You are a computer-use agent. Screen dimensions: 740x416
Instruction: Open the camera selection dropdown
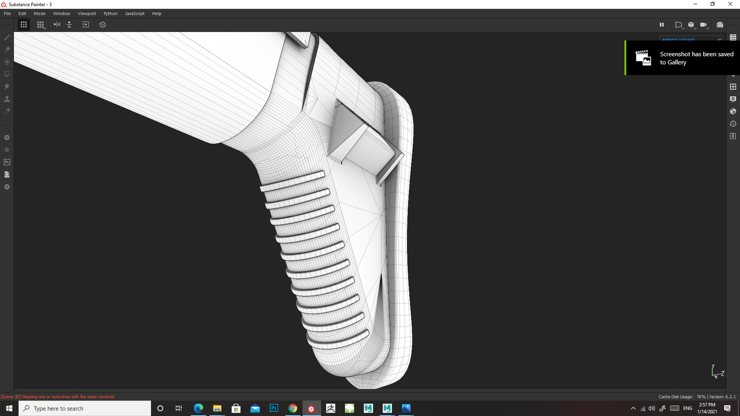pos(704,25)
